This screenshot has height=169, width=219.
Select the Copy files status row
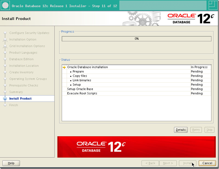[x=136, y=76]
